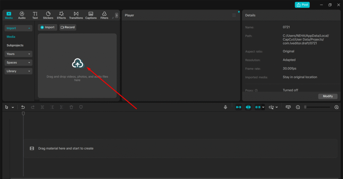343x179 pixels.
Task: Toggle main track magnet
Action: (x=238, y=107)
